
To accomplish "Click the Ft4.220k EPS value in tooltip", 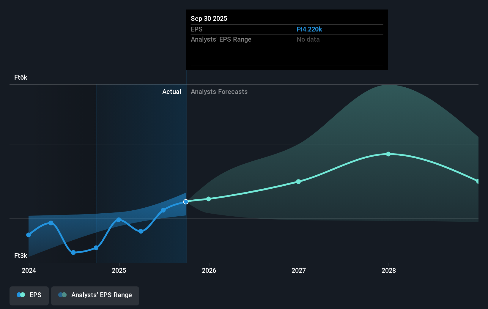I will point(309,29).
